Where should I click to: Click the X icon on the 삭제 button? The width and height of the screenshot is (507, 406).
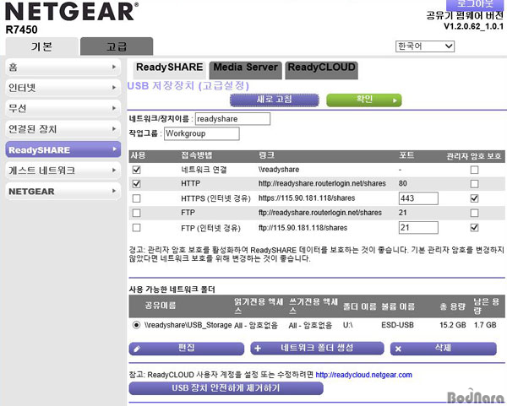pos(398,349)
